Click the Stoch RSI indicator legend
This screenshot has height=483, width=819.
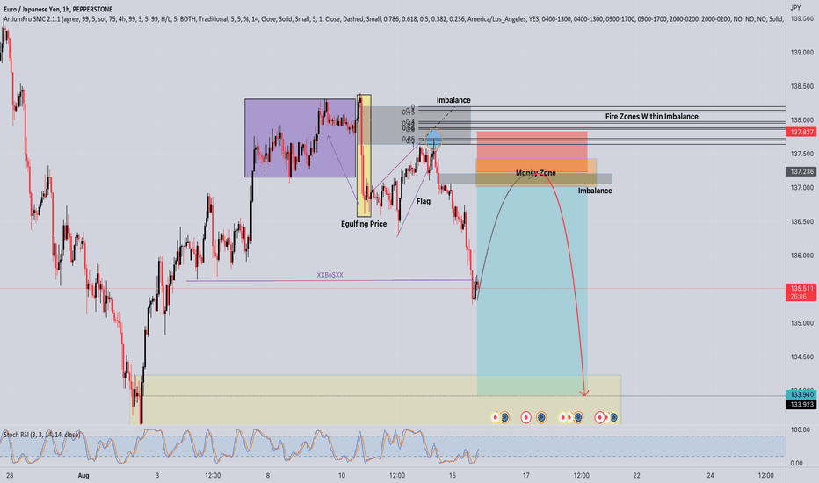pyautogui.click(x=42, y=435)
